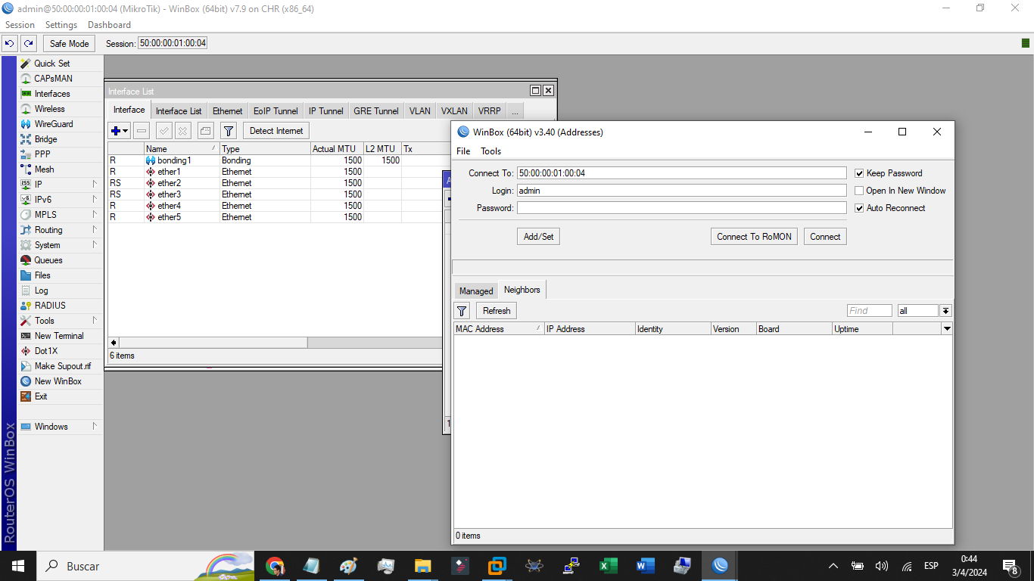Viewport: 1034px width, 581px height.
Task: Open the WireGuard menu
Action: pyautogui.click(x=53, y=124)
